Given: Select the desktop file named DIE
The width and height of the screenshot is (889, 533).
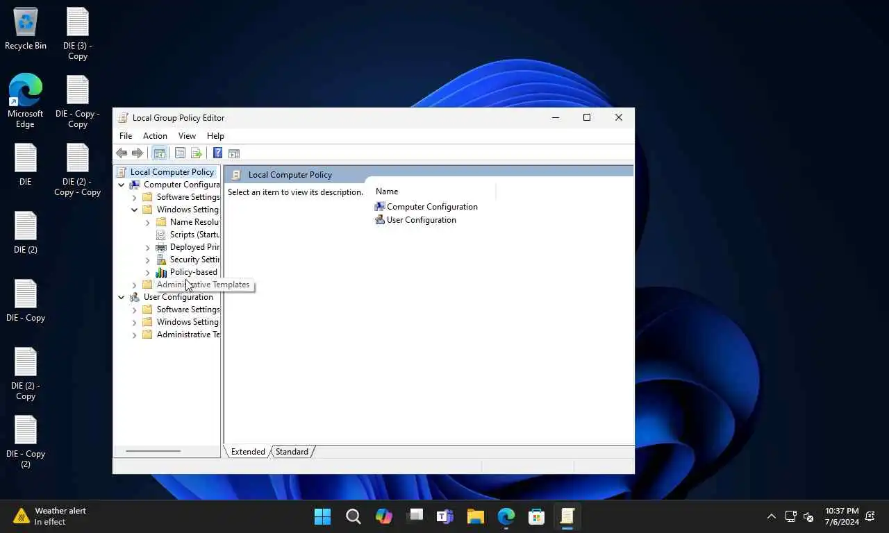Looking at the screenshot, I should tap(26, 164).
